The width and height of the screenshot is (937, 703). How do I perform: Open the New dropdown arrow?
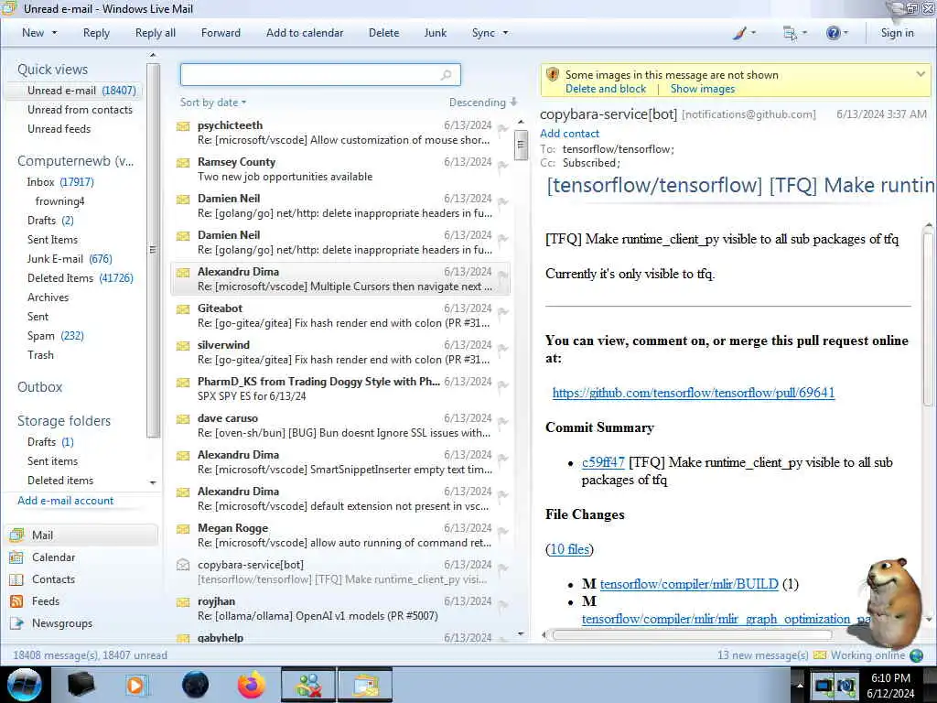pyautogui.click(x=54, y=33)
